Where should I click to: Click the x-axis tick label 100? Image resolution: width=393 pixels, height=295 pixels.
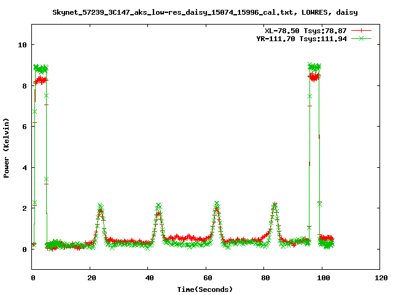[x=324, y=278]
